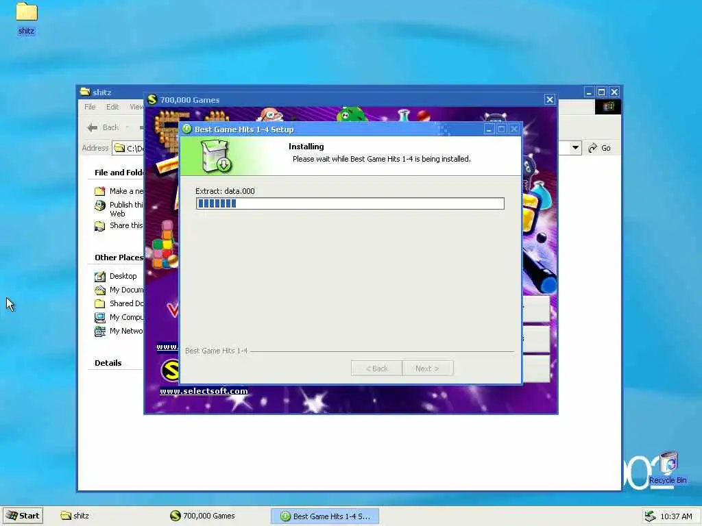Open the View menu in shitz window

[136, 107]
